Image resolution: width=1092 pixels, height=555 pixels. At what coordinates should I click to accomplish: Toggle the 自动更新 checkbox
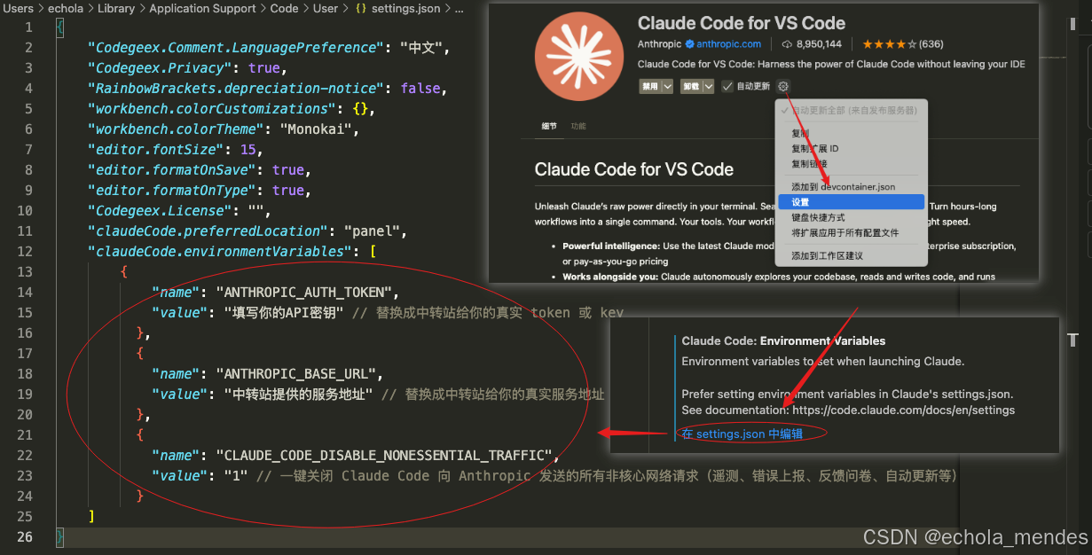(x=727, y=86)
